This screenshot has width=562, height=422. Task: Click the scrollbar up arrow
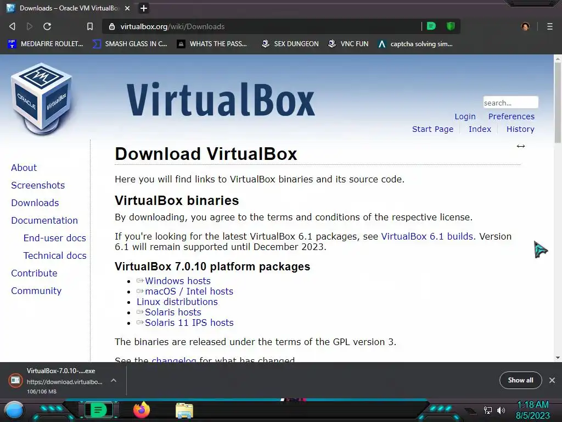(558, 58)
